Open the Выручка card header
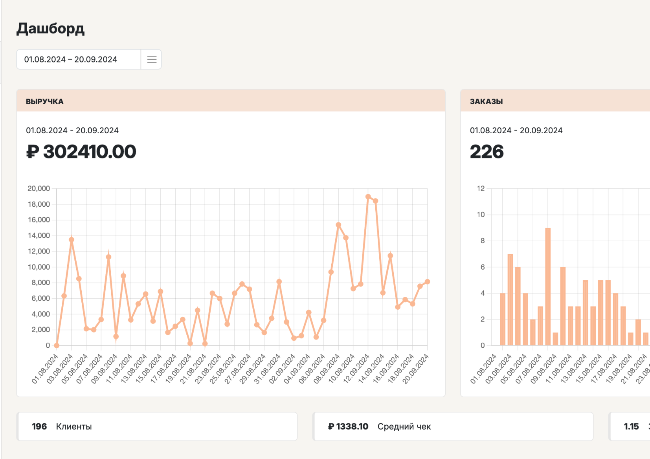 [x=231, y=101]
